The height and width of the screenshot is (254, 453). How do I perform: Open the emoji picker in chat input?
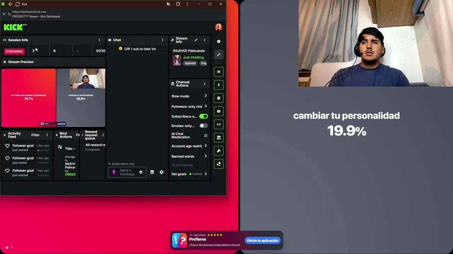pyautogui.click(x=141, y=172)
